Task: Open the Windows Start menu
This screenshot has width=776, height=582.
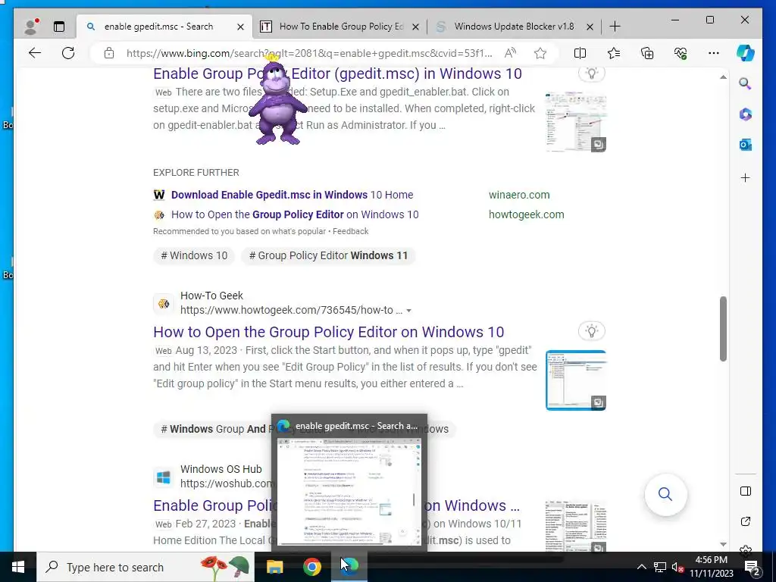Action: [x=18, y=567]
